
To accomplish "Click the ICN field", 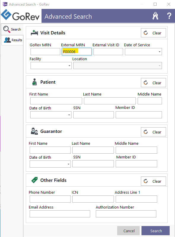I will 93,199.
